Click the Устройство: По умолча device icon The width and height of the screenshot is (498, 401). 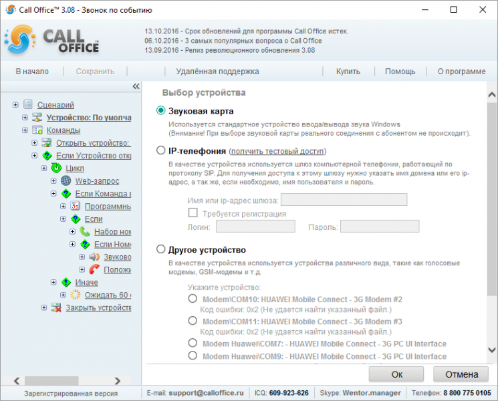[x=37, y=117]
